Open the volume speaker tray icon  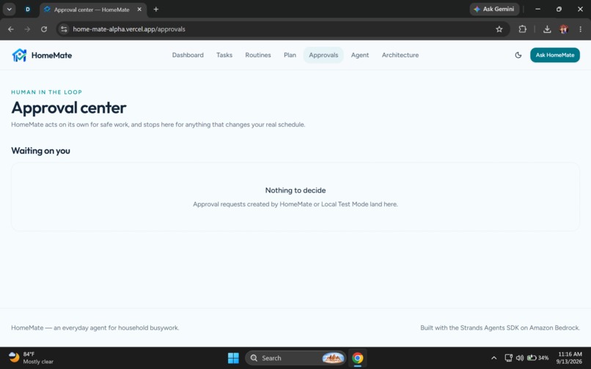(x=519, y=358)
